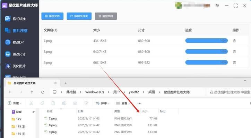Screen dimensions: 251x138
Task: Navigate to 此电脑 breadcrumb
Action: [x=71, y=92]
